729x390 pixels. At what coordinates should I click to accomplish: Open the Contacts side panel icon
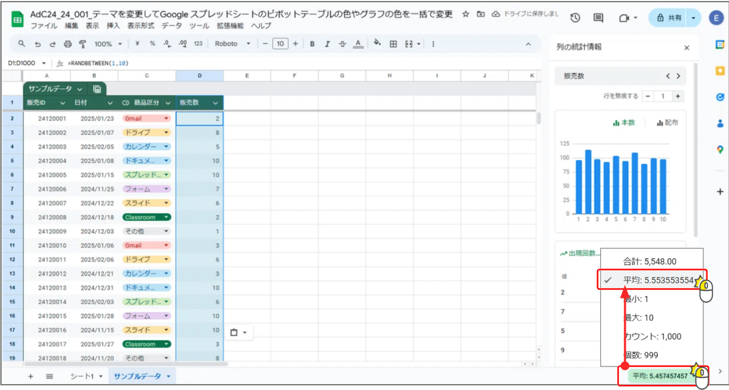click(x=720, y=123)
